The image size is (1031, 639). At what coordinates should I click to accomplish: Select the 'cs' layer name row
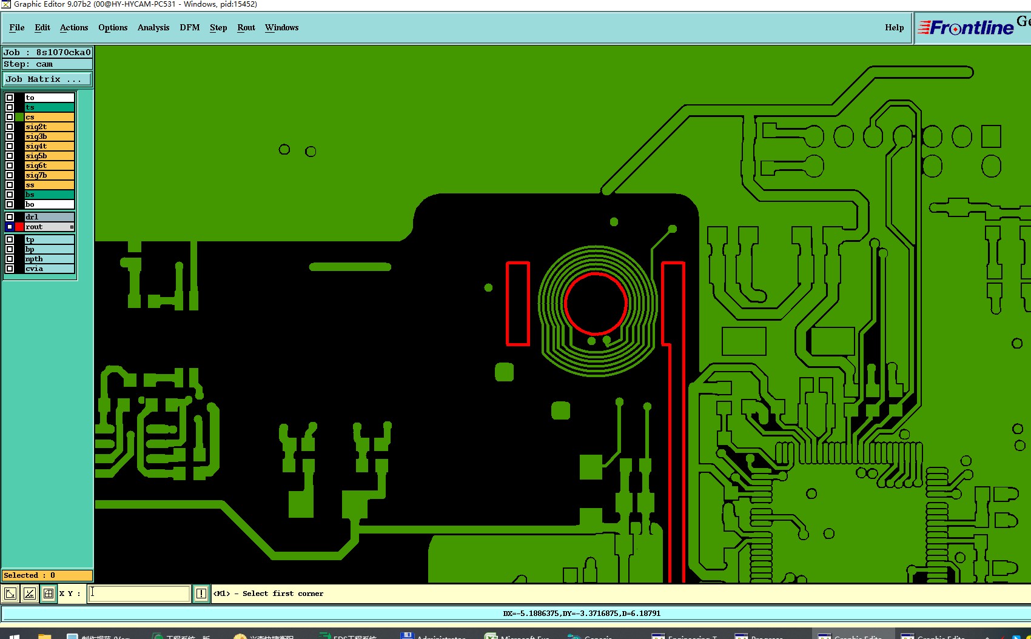(x=49, y=117)
